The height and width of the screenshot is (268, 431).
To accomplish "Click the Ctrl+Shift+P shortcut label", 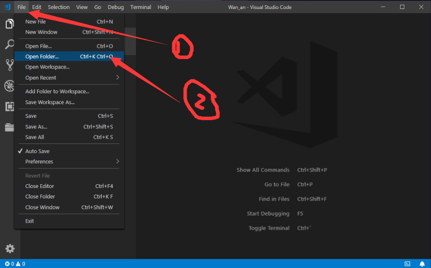I will (x=312, y=170).
